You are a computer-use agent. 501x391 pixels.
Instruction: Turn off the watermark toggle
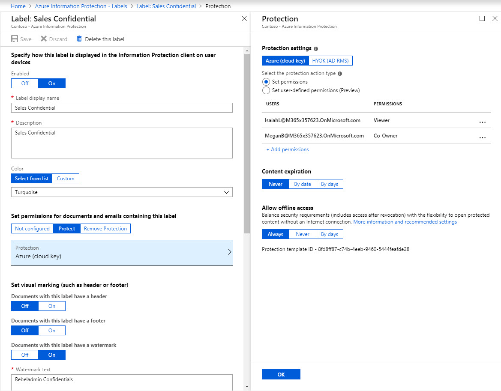24,355
